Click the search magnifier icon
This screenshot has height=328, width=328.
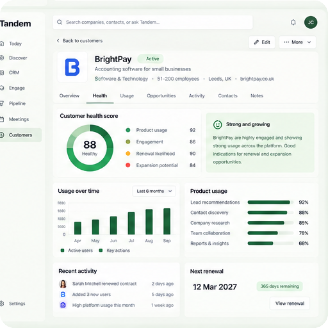click(x=60, y=22)
